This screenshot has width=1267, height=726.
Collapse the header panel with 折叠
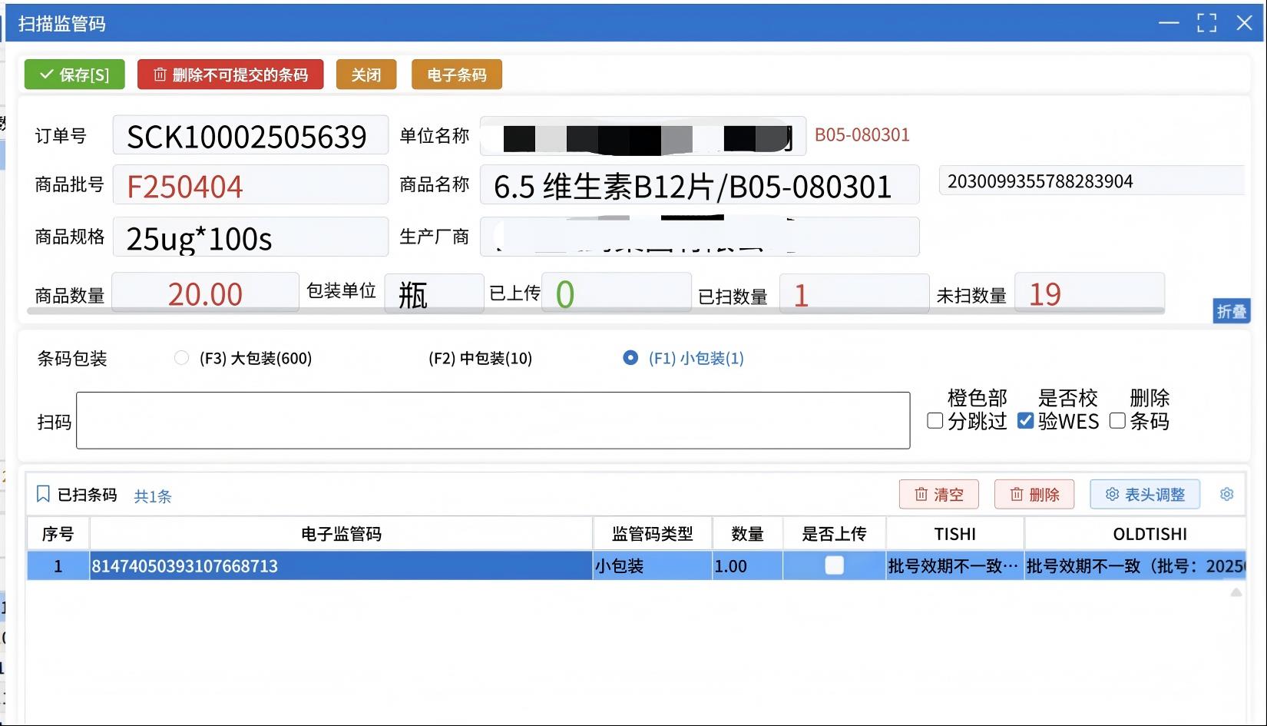click(x=1231, y=311)
